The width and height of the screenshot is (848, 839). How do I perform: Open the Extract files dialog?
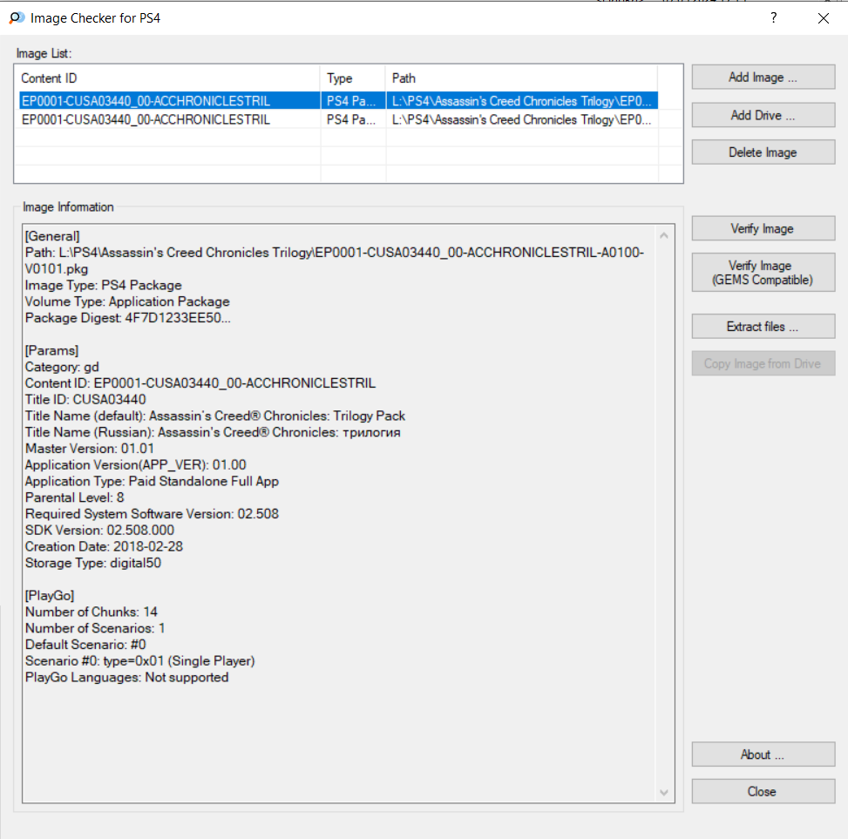[763, 327]
